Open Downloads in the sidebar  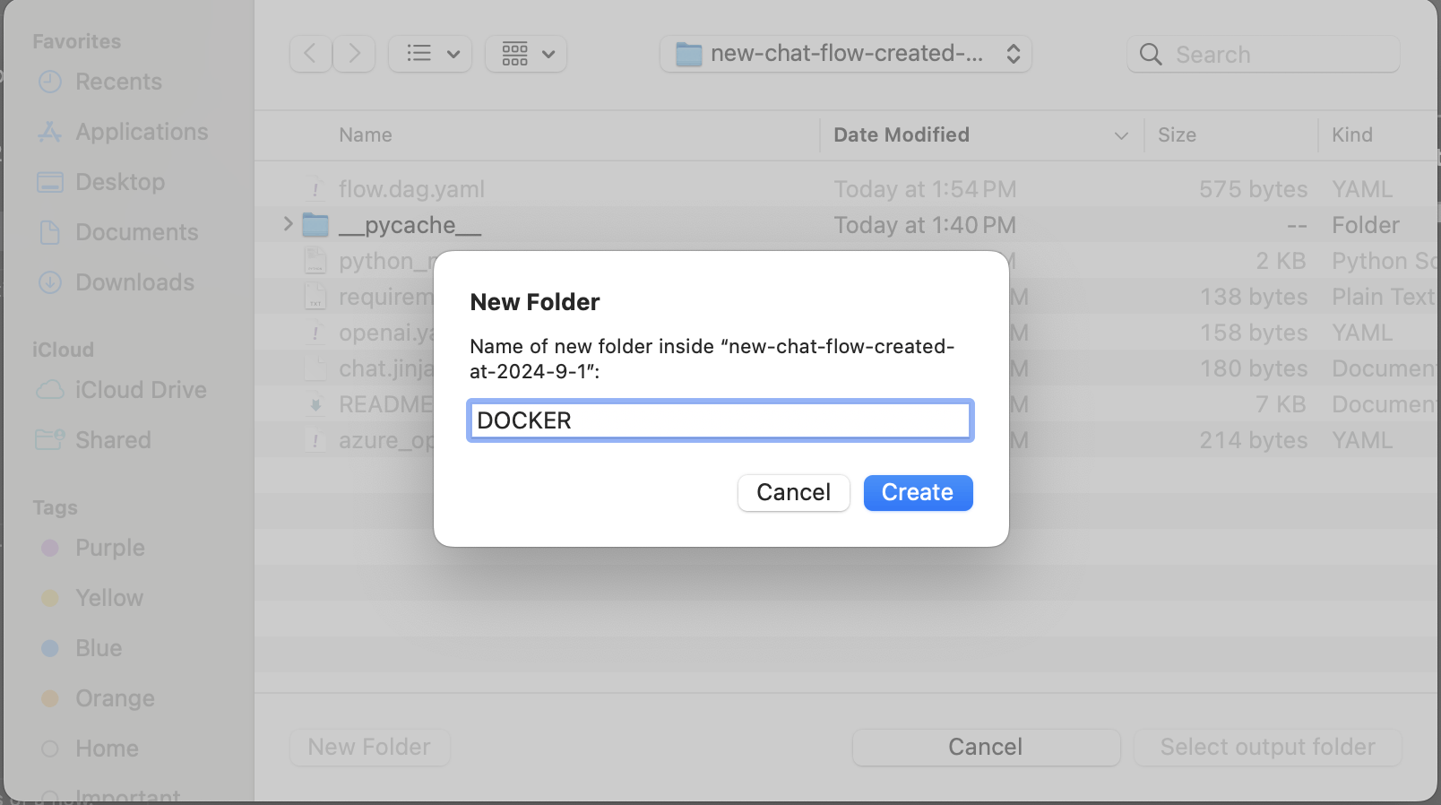134,282
